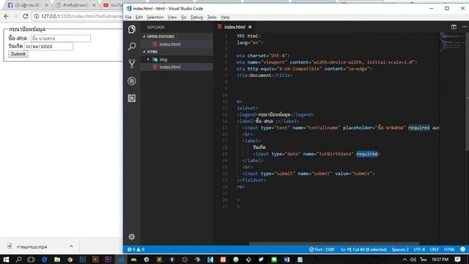This screenshot has height=264, width=469.
Task: Click the Visual Studio Code taskbar icon
Action: [121, 259]
